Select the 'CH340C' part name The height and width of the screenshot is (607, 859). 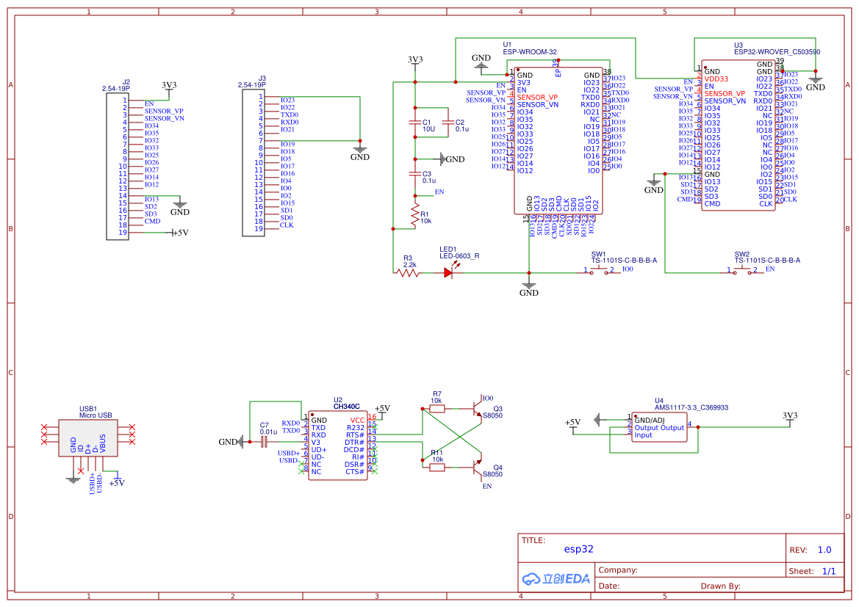346,406
